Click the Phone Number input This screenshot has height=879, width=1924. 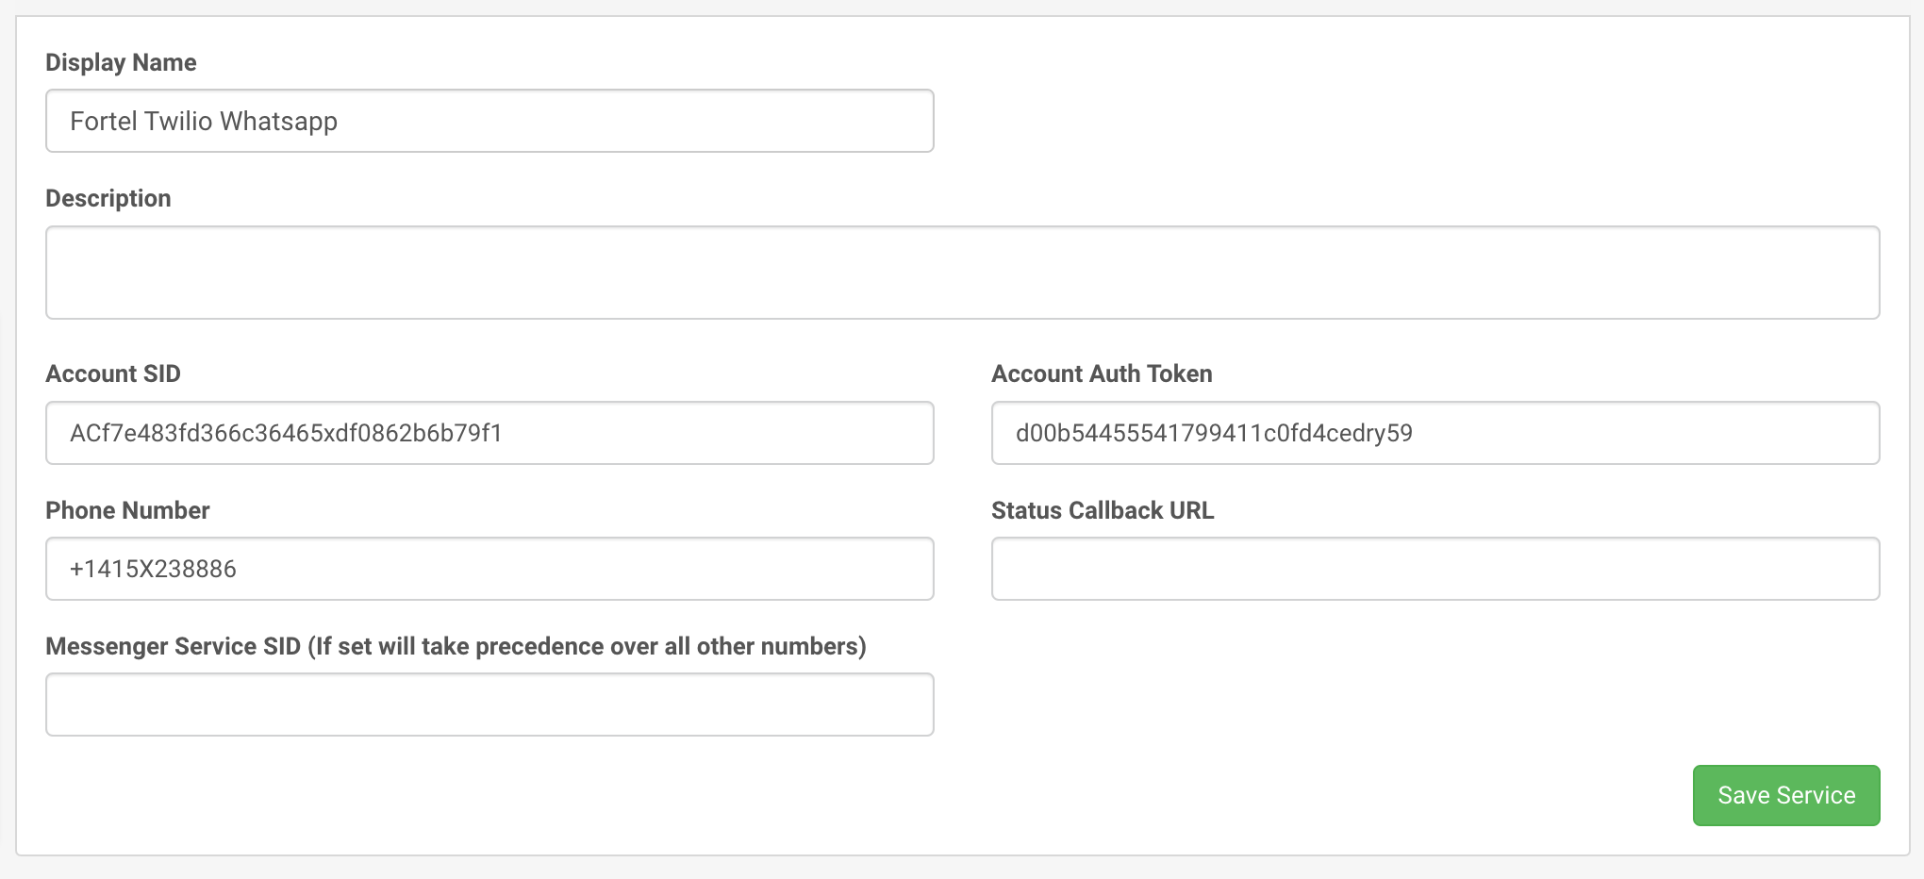(x=489, y=569)
